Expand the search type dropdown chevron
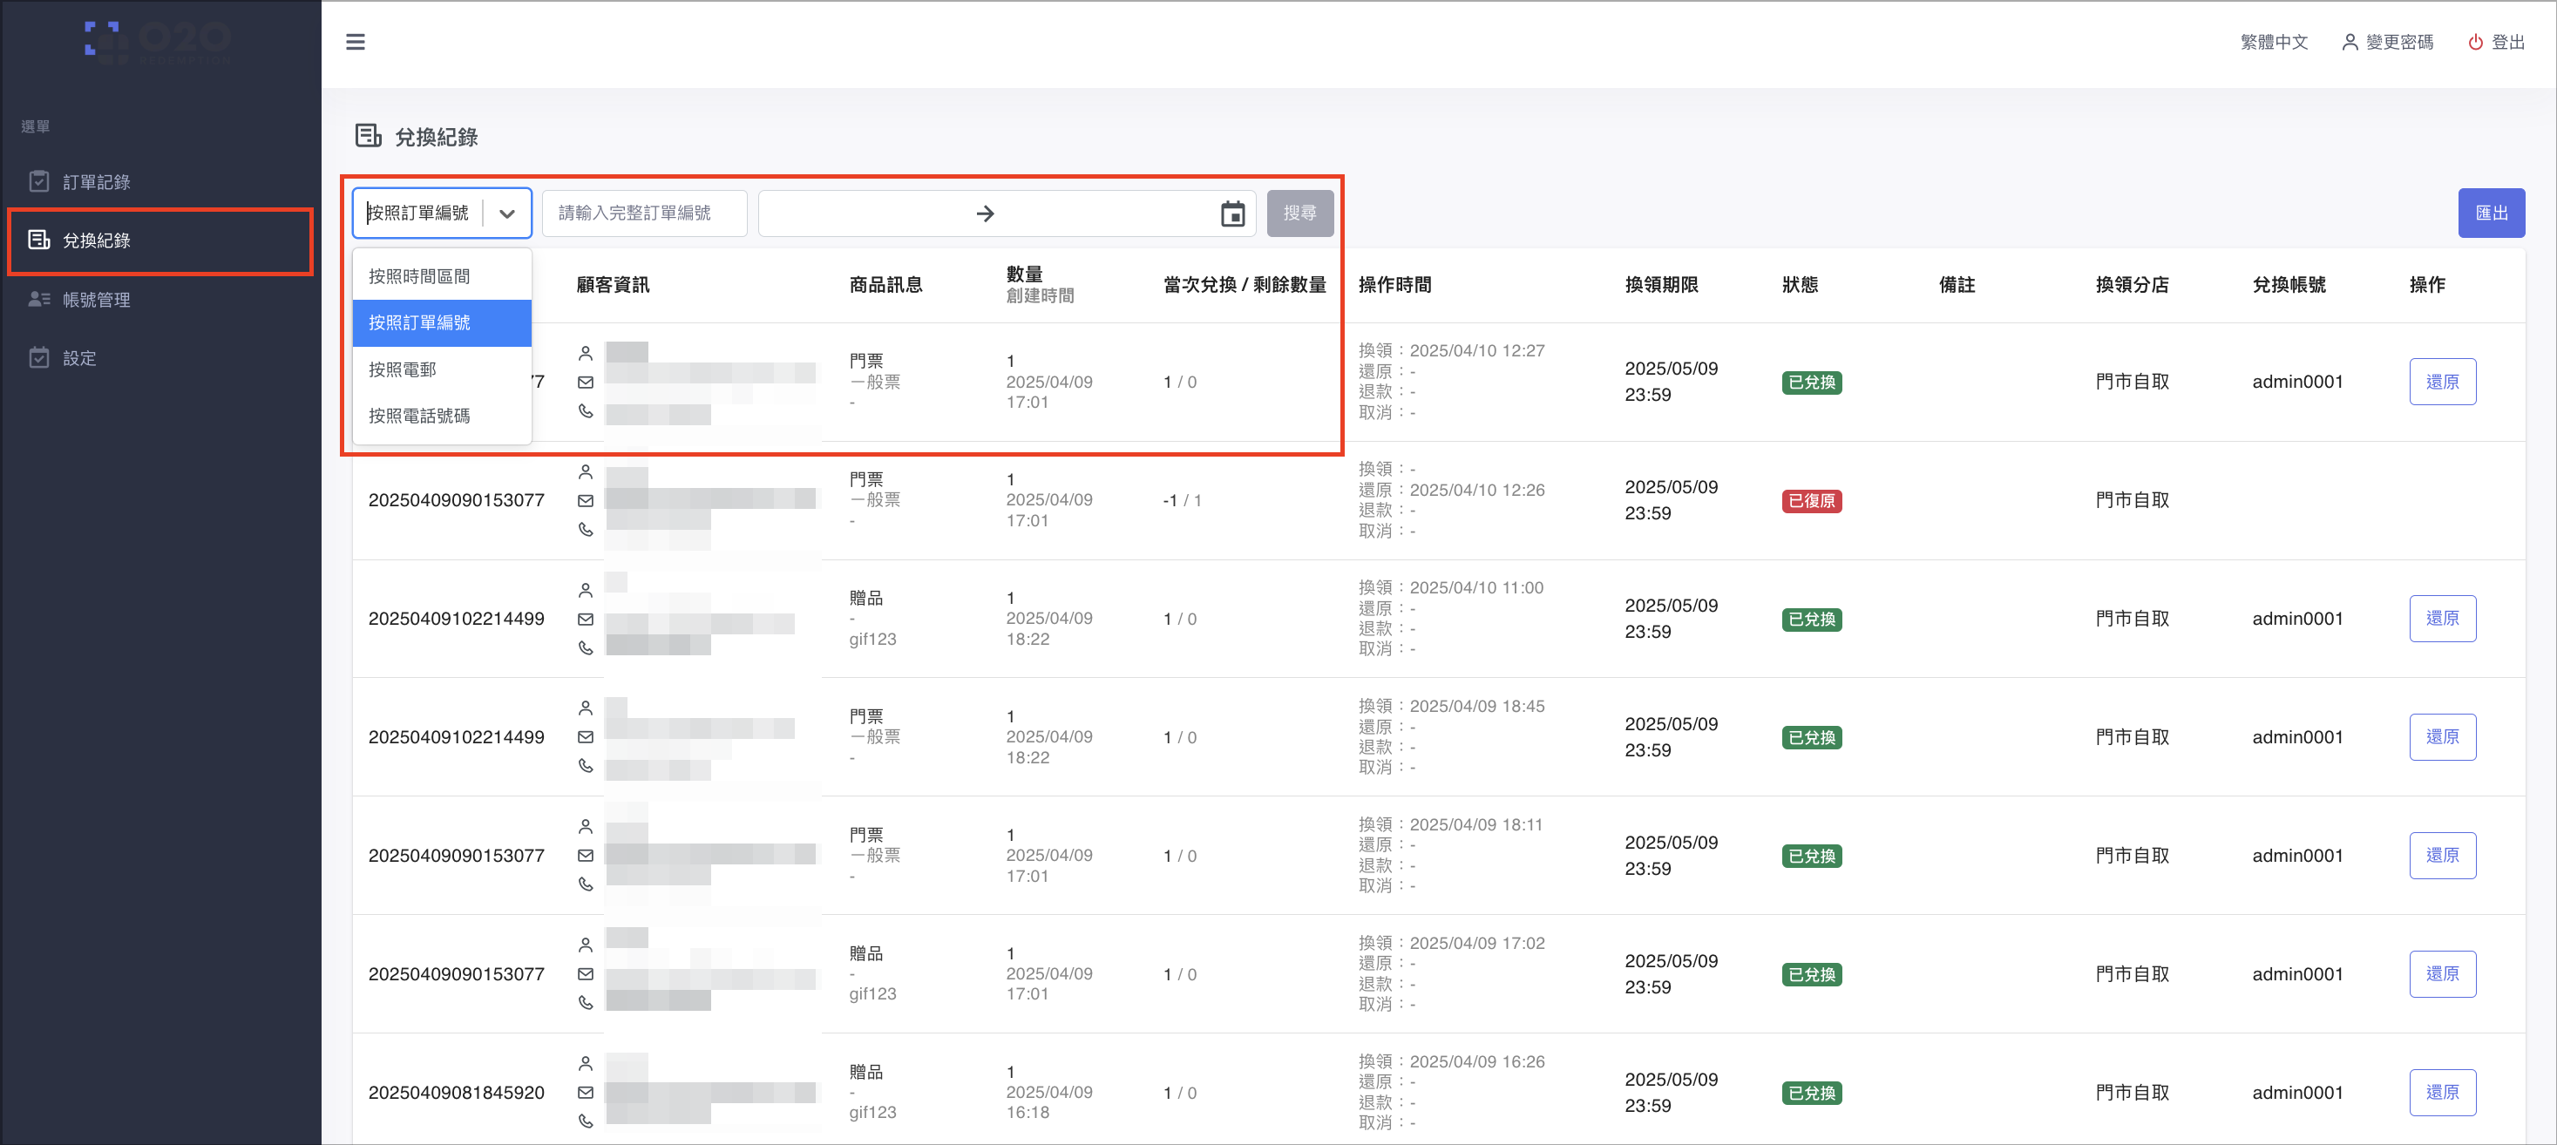The height and width of the screenshot is (1145, 2557). tap(507, 213)
